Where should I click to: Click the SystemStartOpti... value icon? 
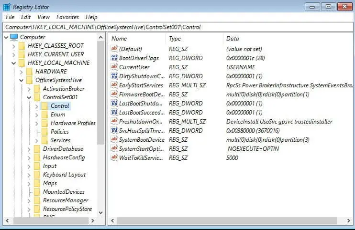click(x=114, y=148)
